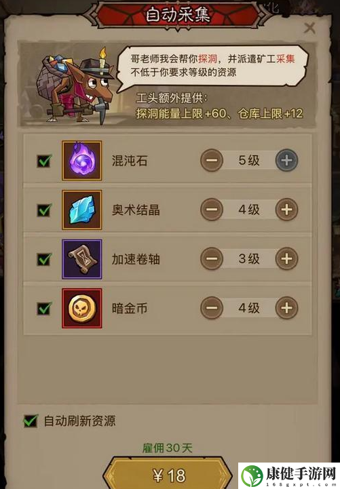The height and width of the screenshot is (489, 340).
Task: Decrease 奥术结晶 level with minus button
Action: click(x=212, y=210)
